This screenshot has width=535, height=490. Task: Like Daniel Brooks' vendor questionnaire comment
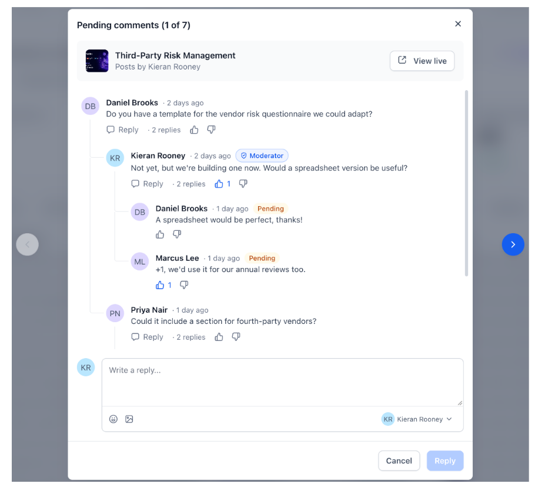click(194, 130)
